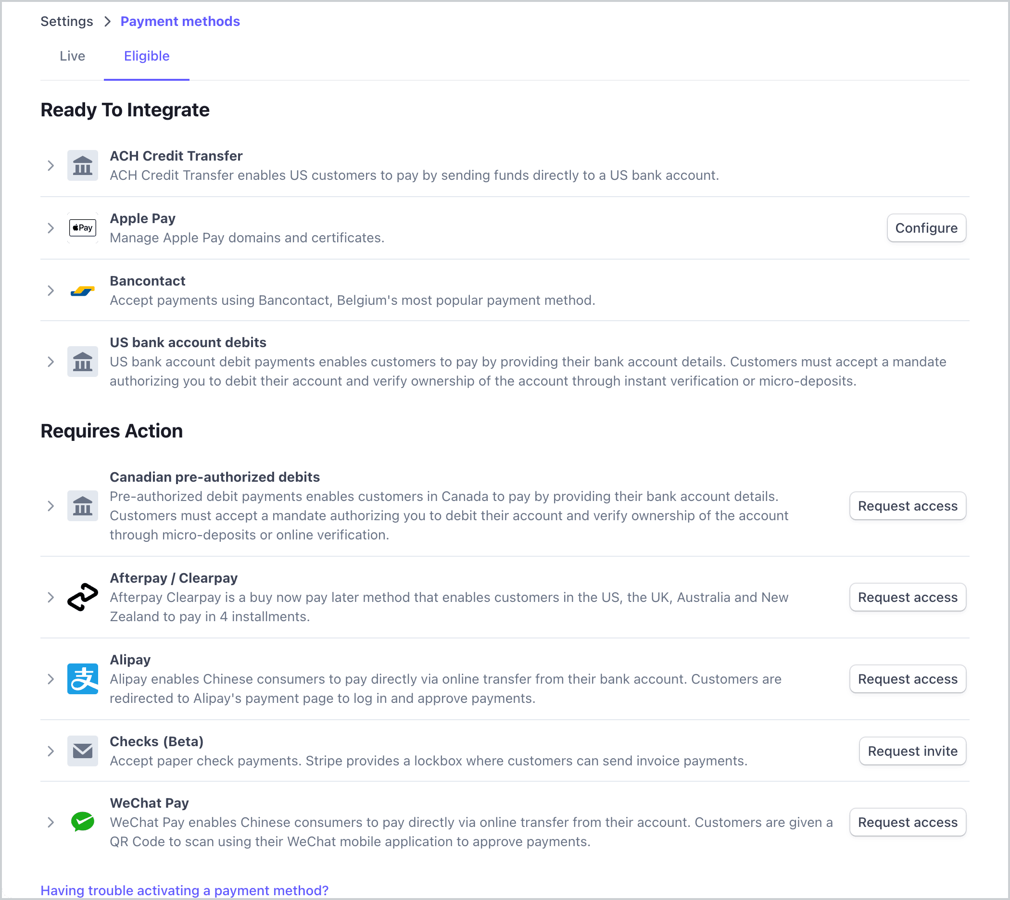Click the US bank account debits icon
The height and width of the screenshot is (900, 1010).
coord(82,362)
